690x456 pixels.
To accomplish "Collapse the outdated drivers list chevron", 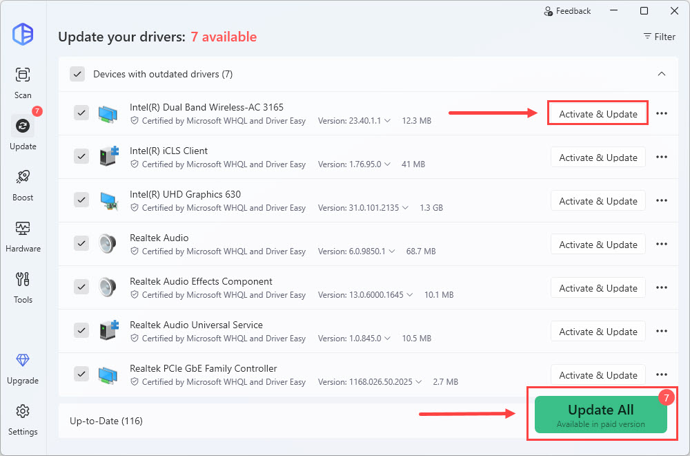I will [x=661, y=74].
